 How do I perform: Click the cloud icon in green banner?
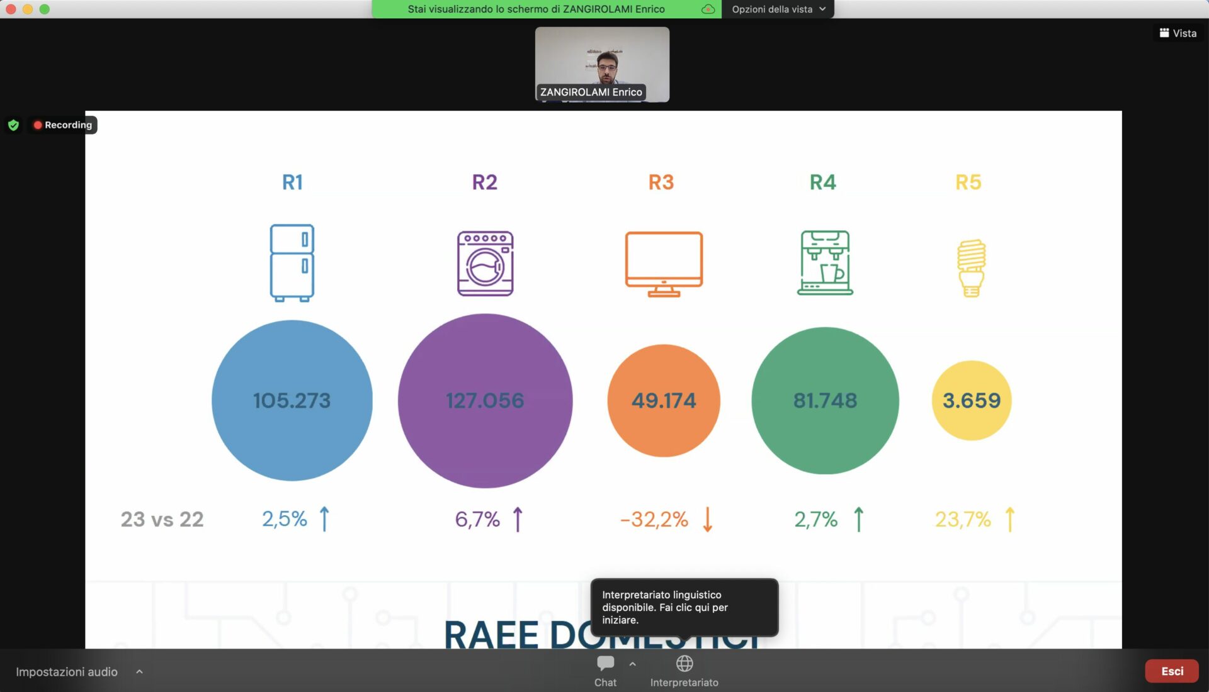[708, 9]
